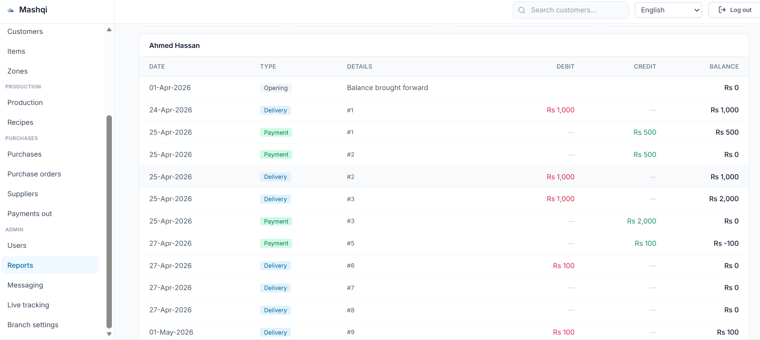Click the 01-May-2026 date cell
Image resolution: width=760 pixels, height=340 pixels.
point(171,332)
